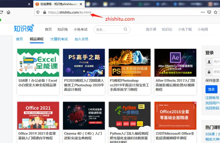Screen dimensions: 220x143
Task: Click 220节Microsoft Office title link
Action: 175,136
